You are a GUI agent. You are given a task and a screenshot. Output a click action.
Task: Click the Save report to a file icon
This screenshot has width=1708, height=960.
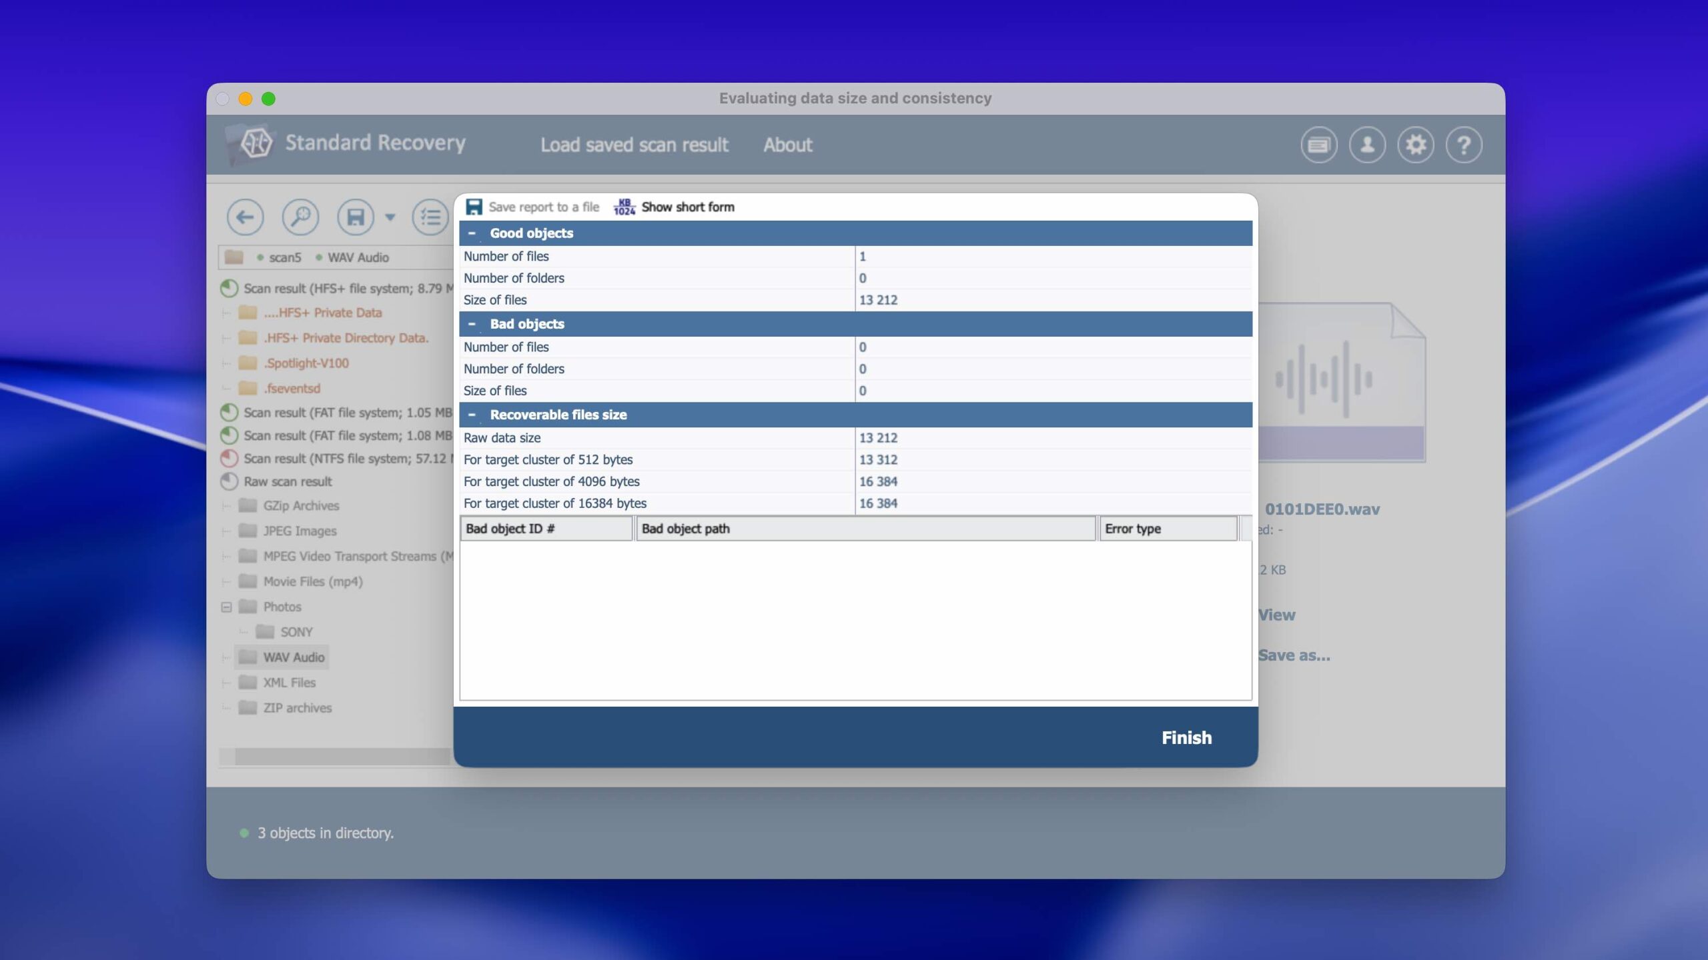tap(474, 207)
